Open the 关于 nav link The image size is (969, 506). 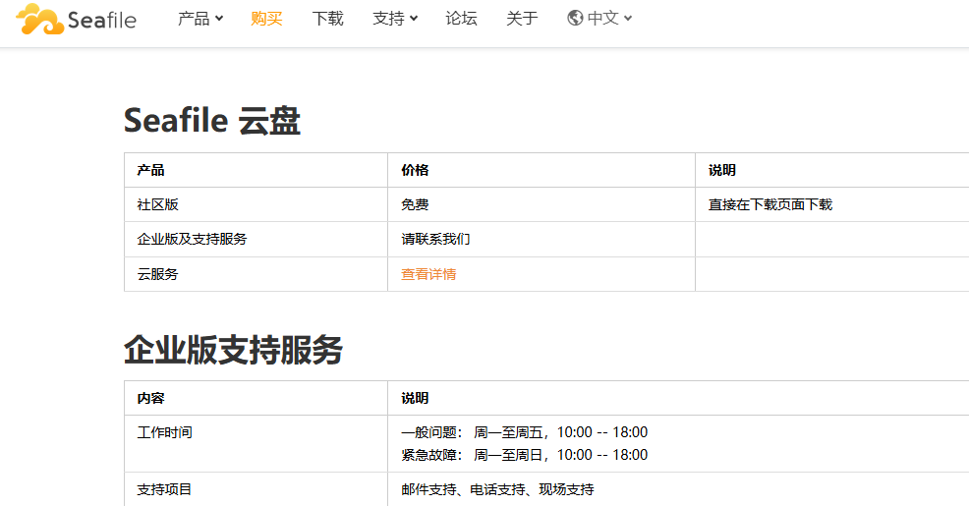522,19
